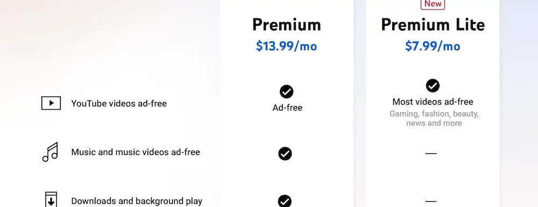
Task: Click the YouTube videos ad-free label
Action: (x=119, y=103)
